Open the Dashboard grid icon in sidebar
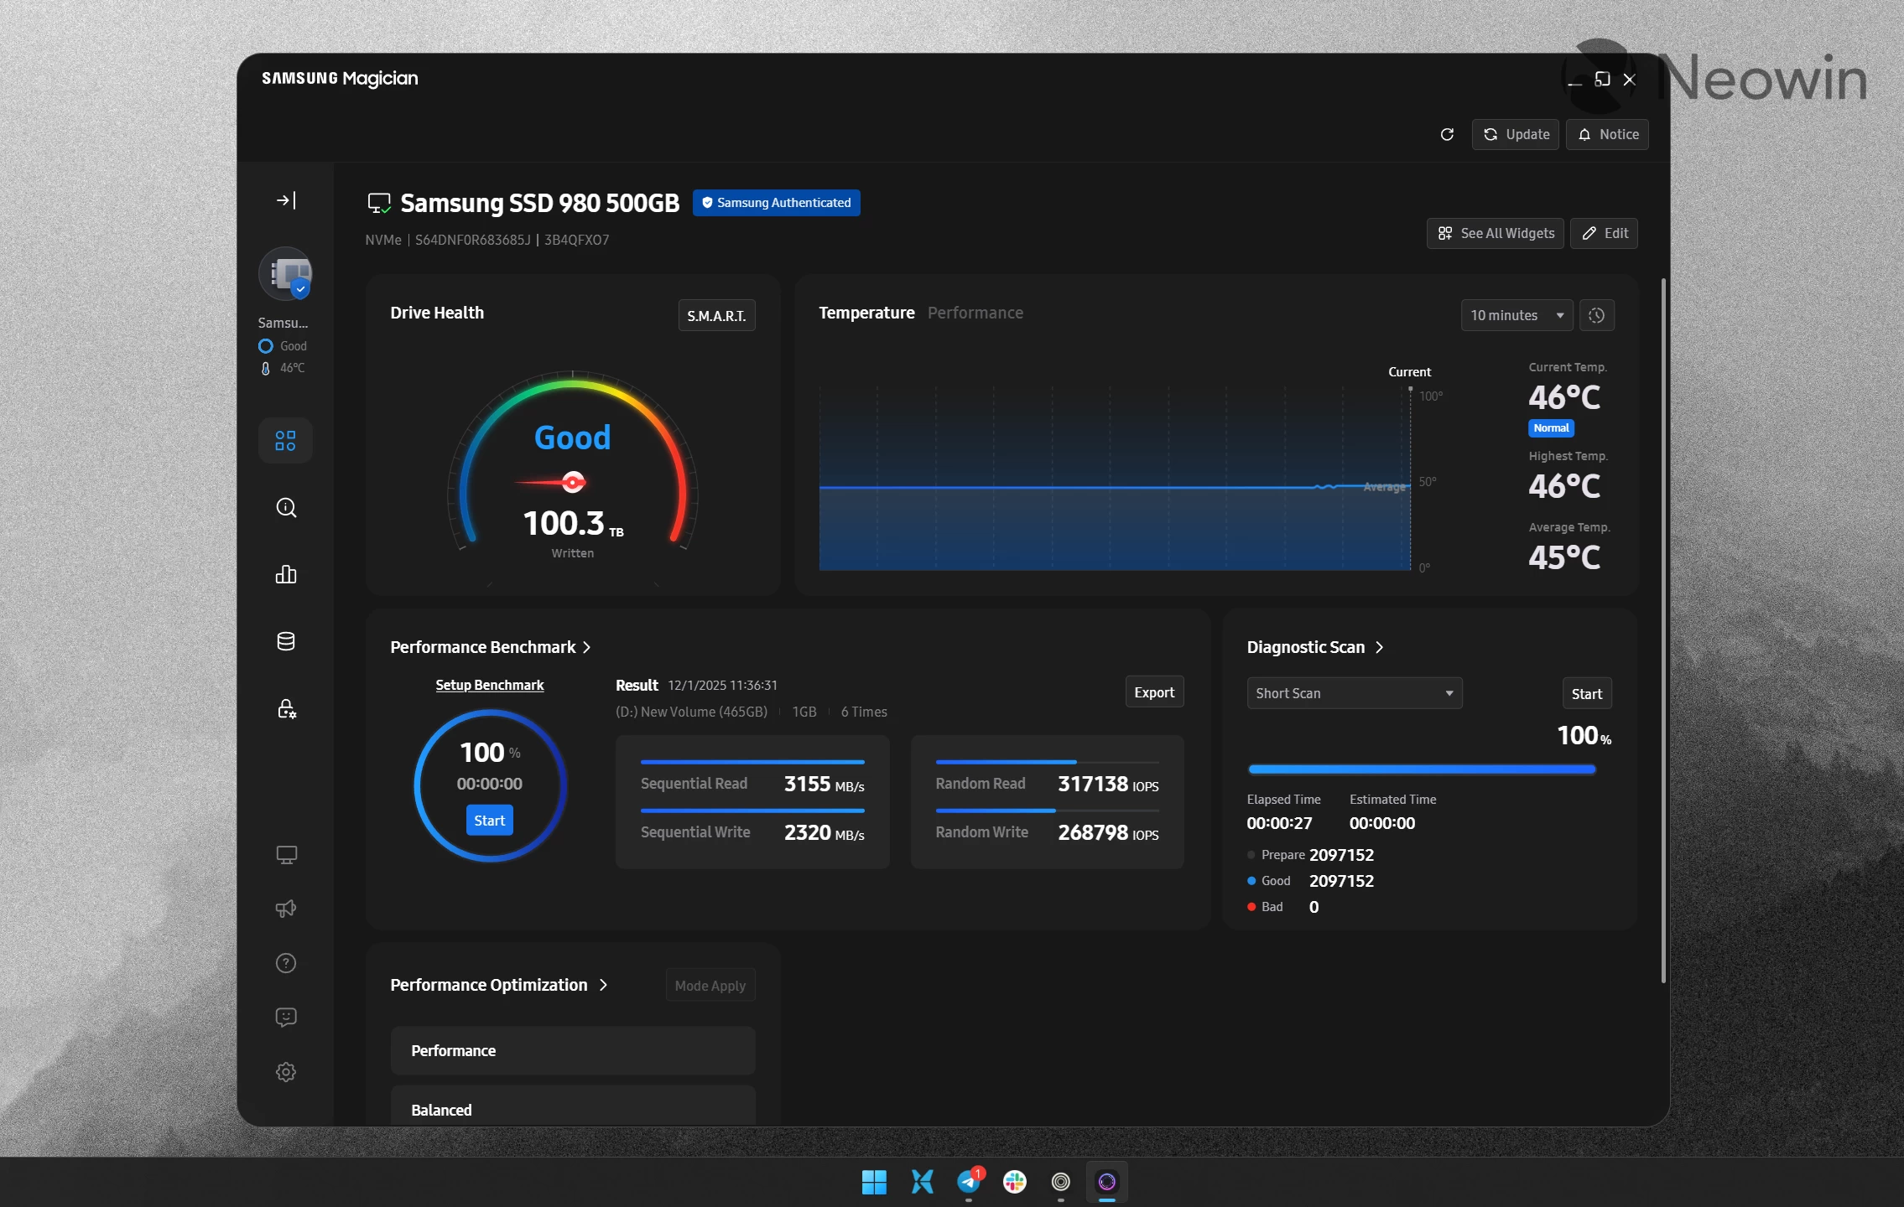The height and width of the screenshot is (1207, 1904). [x=285, y=439]
